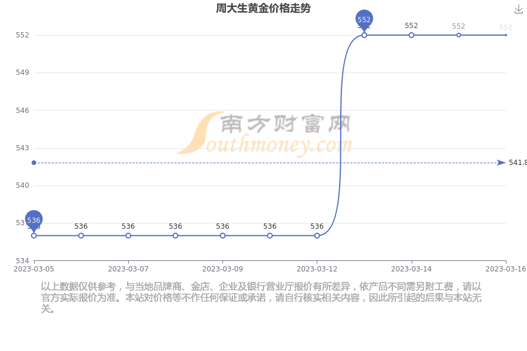Click the 541.8 average value label
Image resolution: width=527 pixels, height=351 pixels.
[x=518, y=163]
